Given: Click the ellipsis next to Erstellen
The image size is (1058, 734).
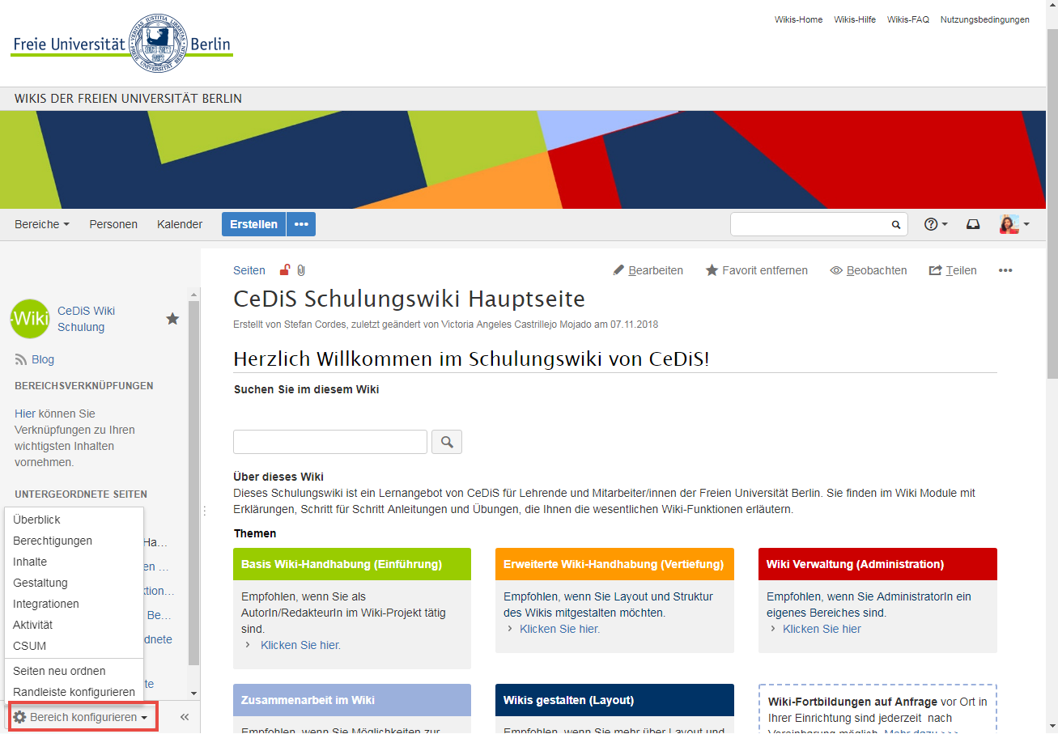Looking at the screenshot, I should click(x=301, y=224).
